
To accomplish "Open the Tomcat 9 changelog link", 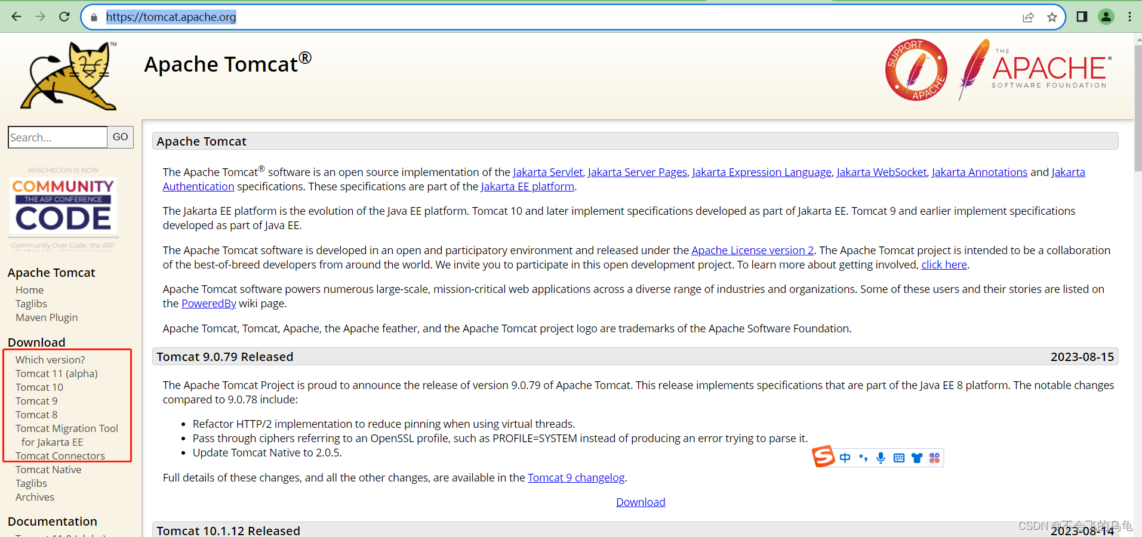I will point(576,478).
